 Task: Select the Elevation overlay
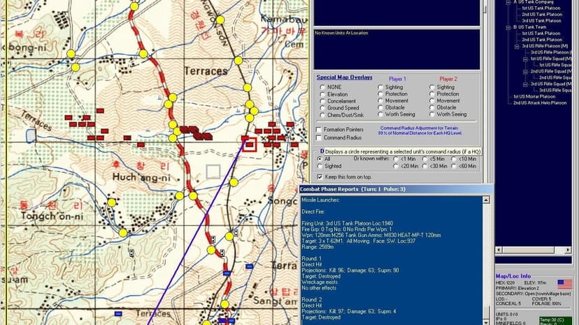point(322,94)
